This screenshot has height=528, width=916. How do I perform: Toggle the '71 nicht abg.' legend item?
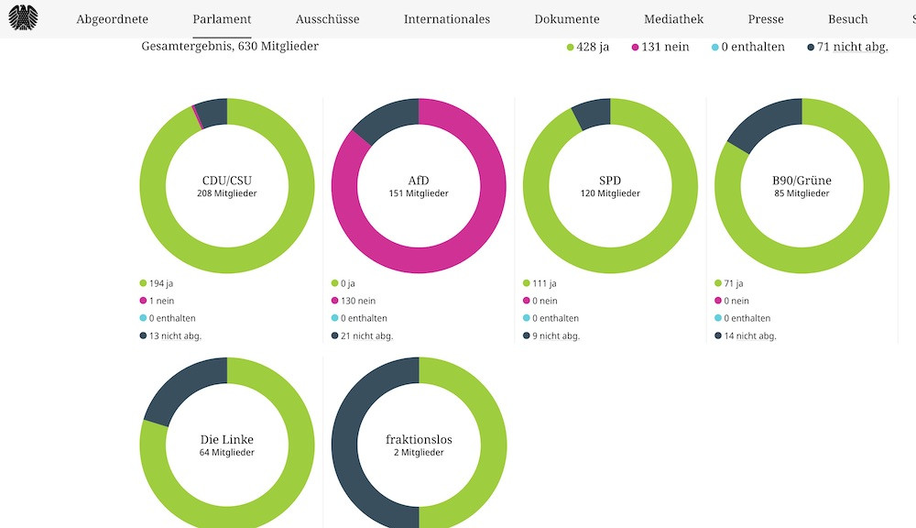pyautogui.click(x=847, y=47)
